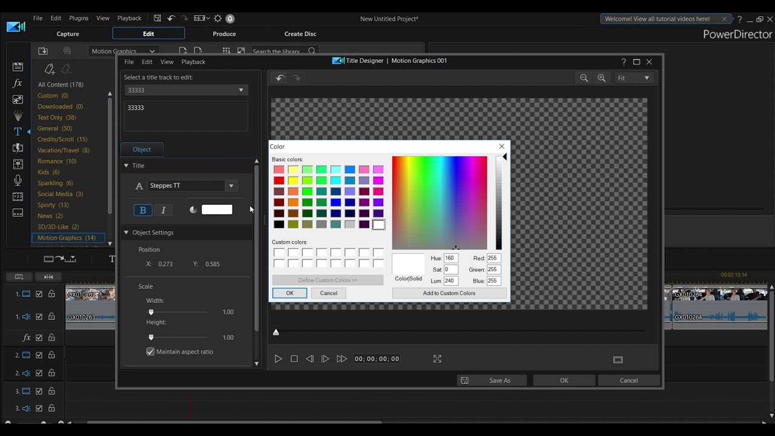Click the fast forward preview button
775x436 pixels.
pyautogui.click(x=341, y=359)
